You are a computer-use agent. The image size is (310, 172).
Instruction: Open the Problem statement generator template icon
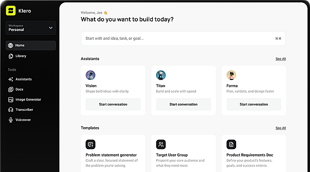pos(91,144)
